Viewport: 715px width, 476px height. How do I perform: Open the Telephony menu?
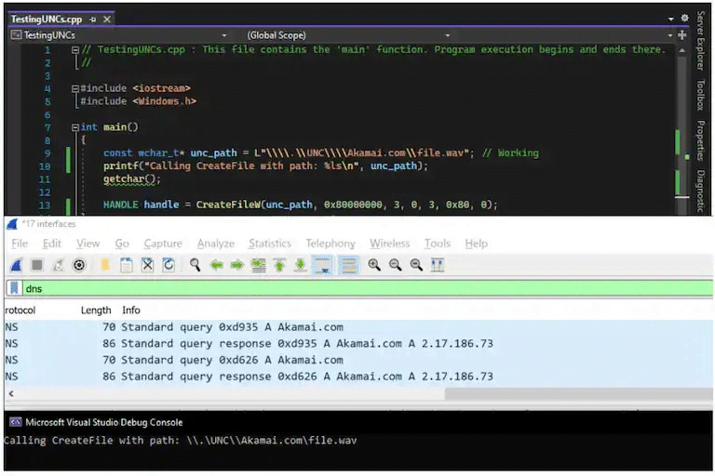331,244
